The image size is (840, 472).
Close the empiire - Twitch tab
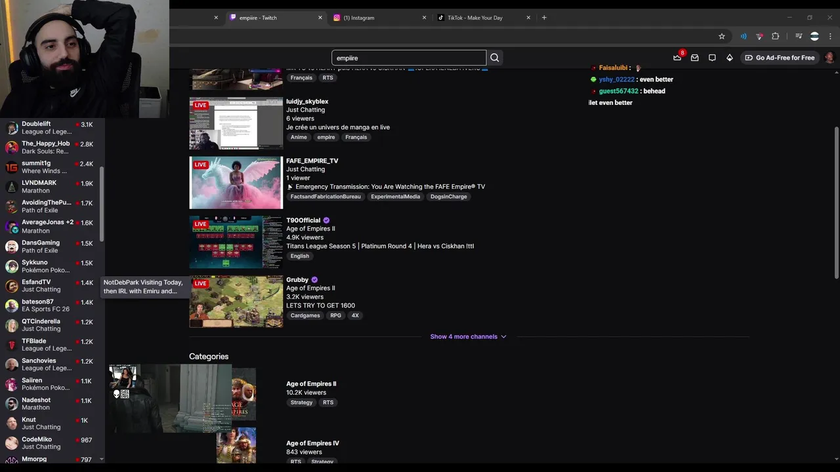click(x=320, y=18)
